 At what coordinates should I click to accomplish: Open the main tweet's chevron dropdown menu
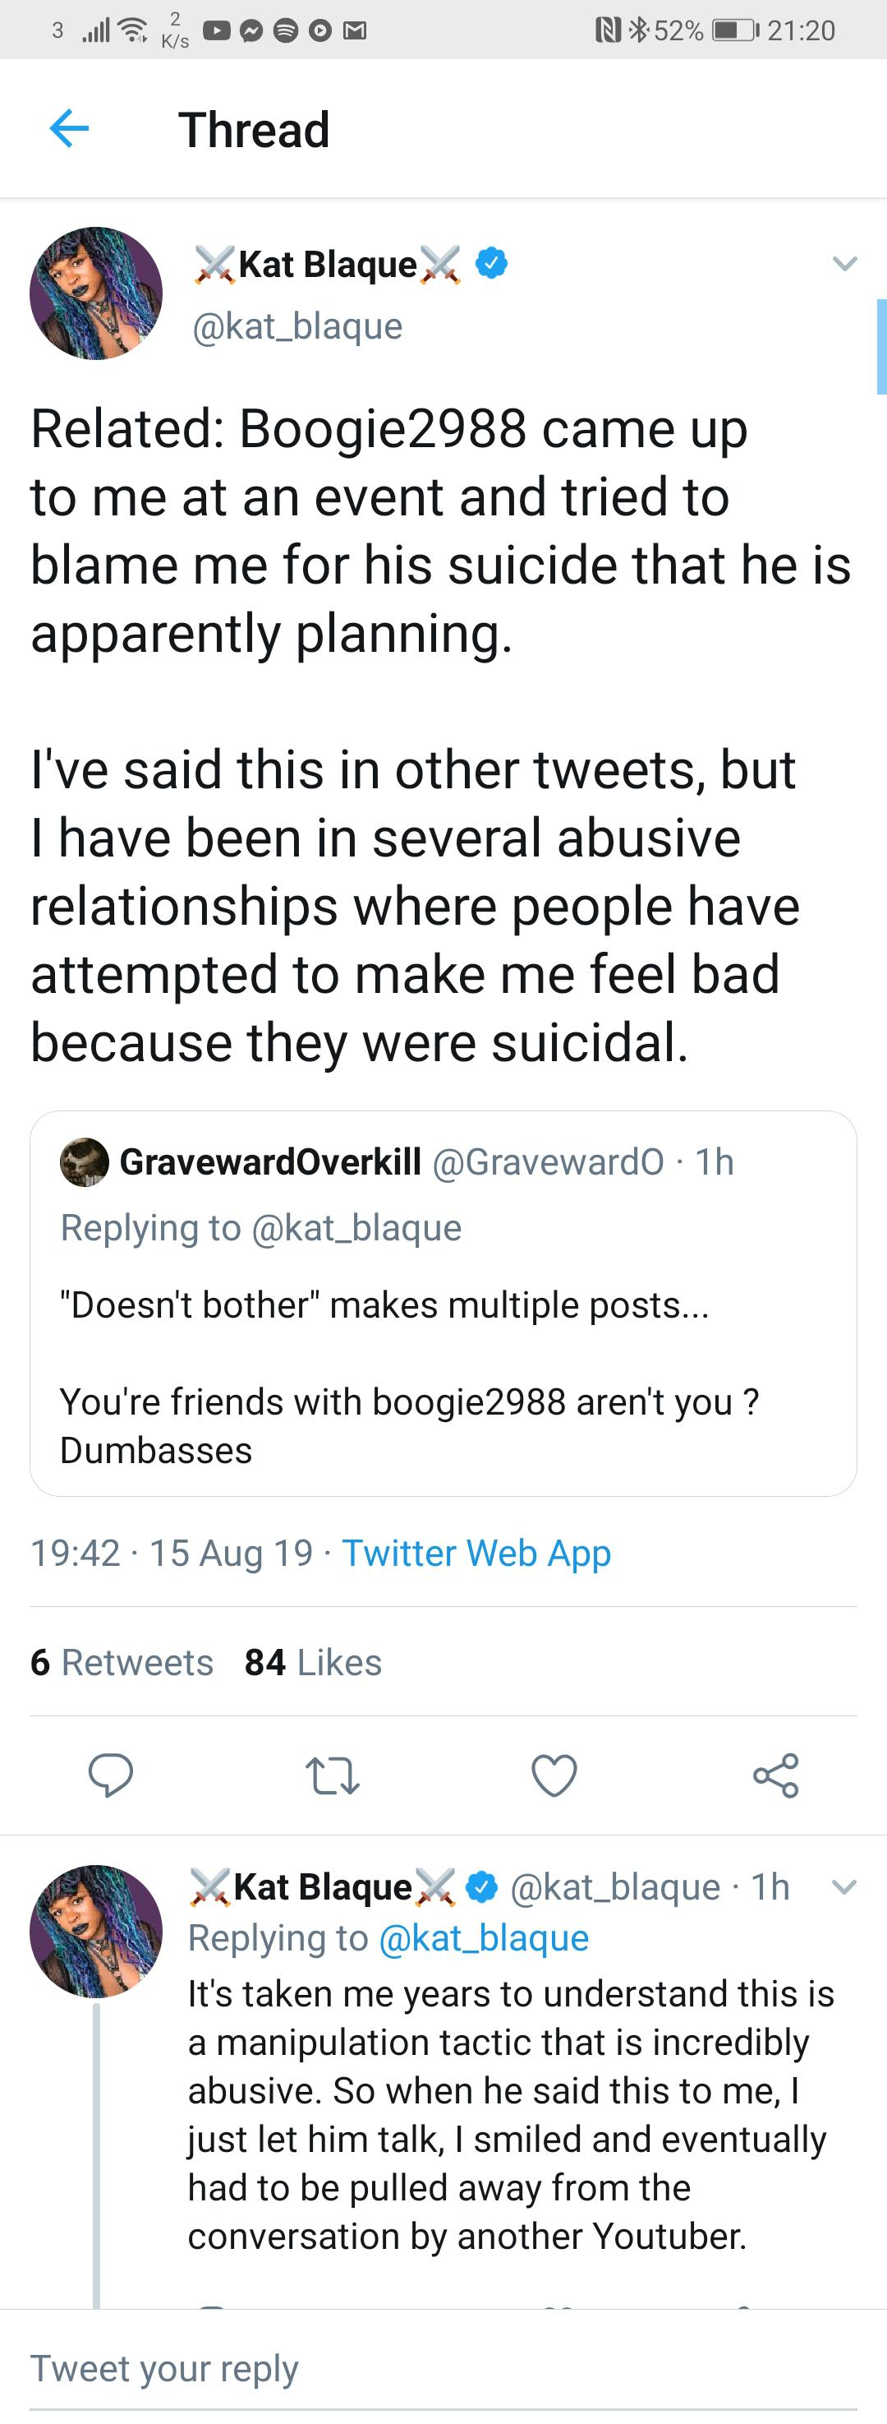pos(844,264)
